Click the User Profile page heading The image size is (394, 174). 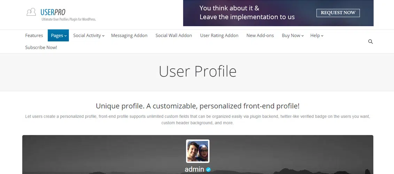tap(198, 71)
